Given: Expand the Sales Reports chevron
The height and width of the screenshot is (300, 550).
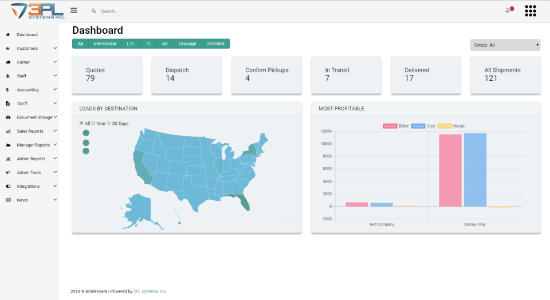Looking at the screenshot, I should (x=55, y=131).
